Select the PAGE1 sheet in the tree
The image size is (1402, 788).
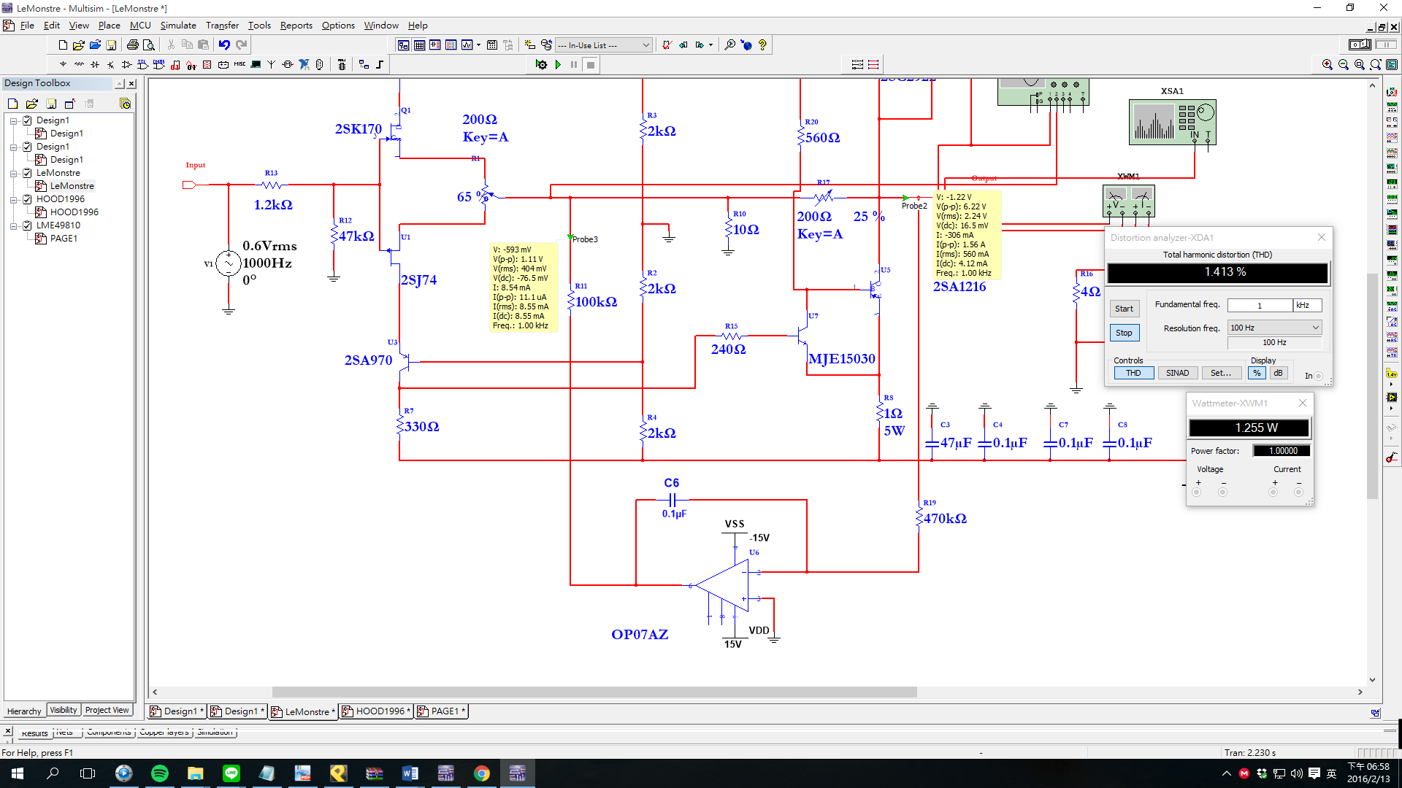pyautogui.click(x=64, y=239)
